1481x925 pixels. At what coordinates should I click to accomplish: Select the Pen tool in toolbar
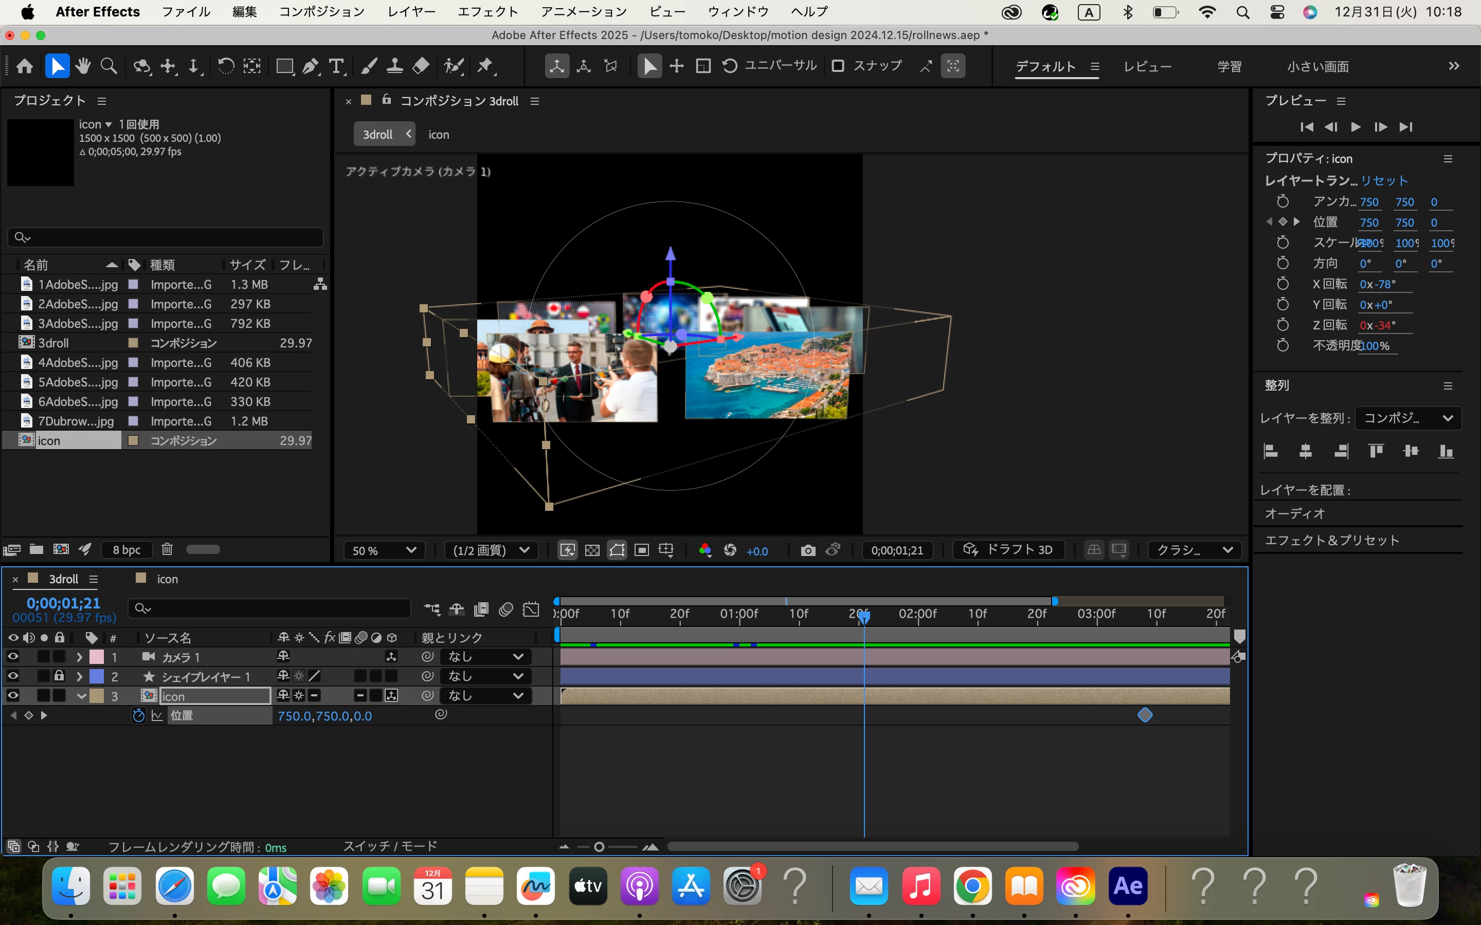310,66
